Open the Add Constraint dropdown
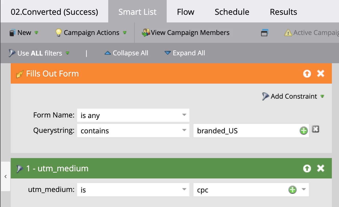Viewport: 339px width, 207px height. tap(294, 96)
